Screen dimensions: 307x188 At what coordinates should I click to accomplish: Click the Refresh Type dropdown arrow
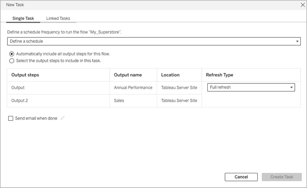click(x=291, y=87)
